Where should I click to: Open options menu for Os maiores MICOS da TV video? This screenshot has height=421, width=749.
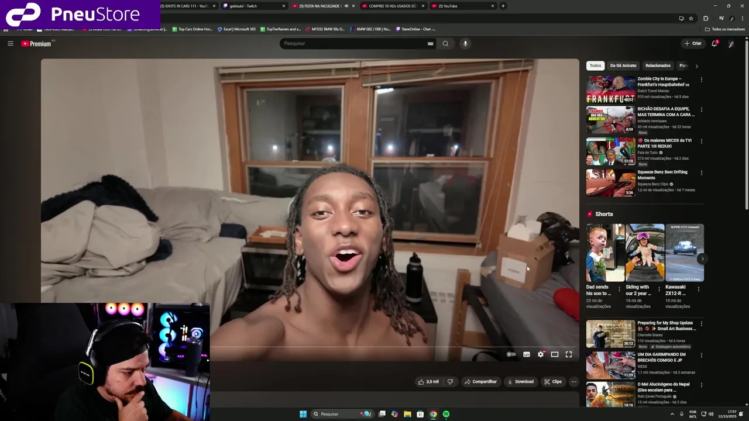tap(701, 142)
